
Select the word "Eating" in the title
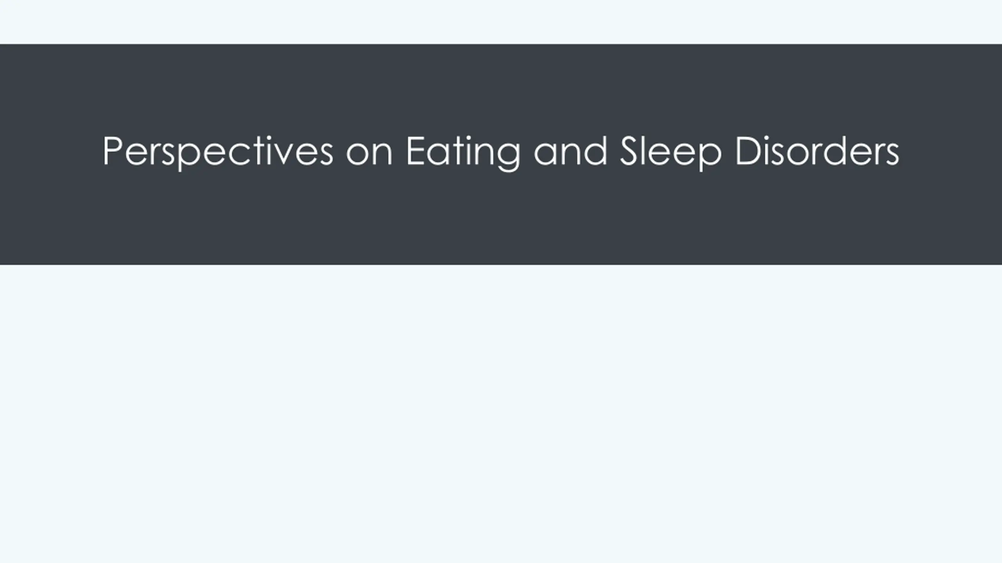(x=463, y=153)
